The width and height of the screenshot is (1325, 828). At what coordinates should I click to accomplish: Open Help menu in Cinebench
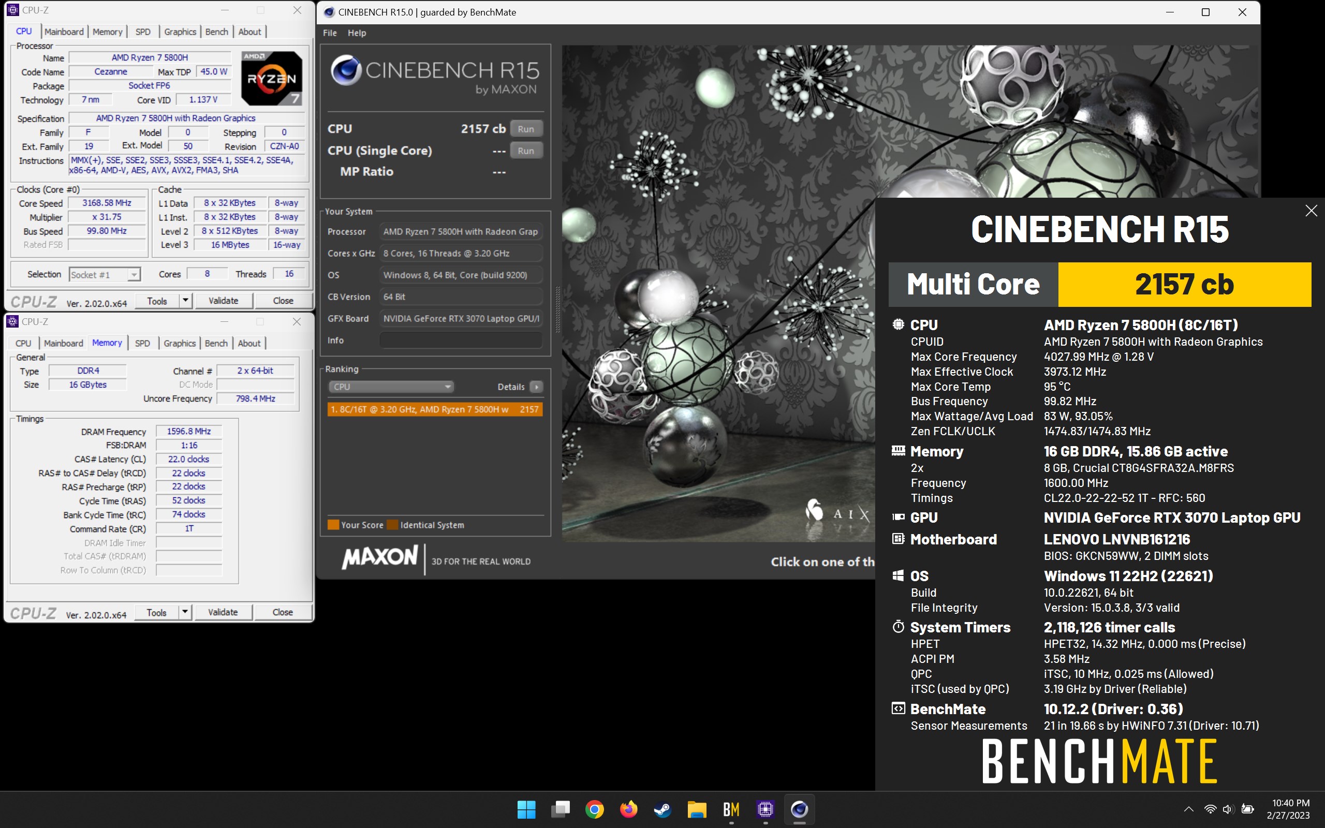357,33
